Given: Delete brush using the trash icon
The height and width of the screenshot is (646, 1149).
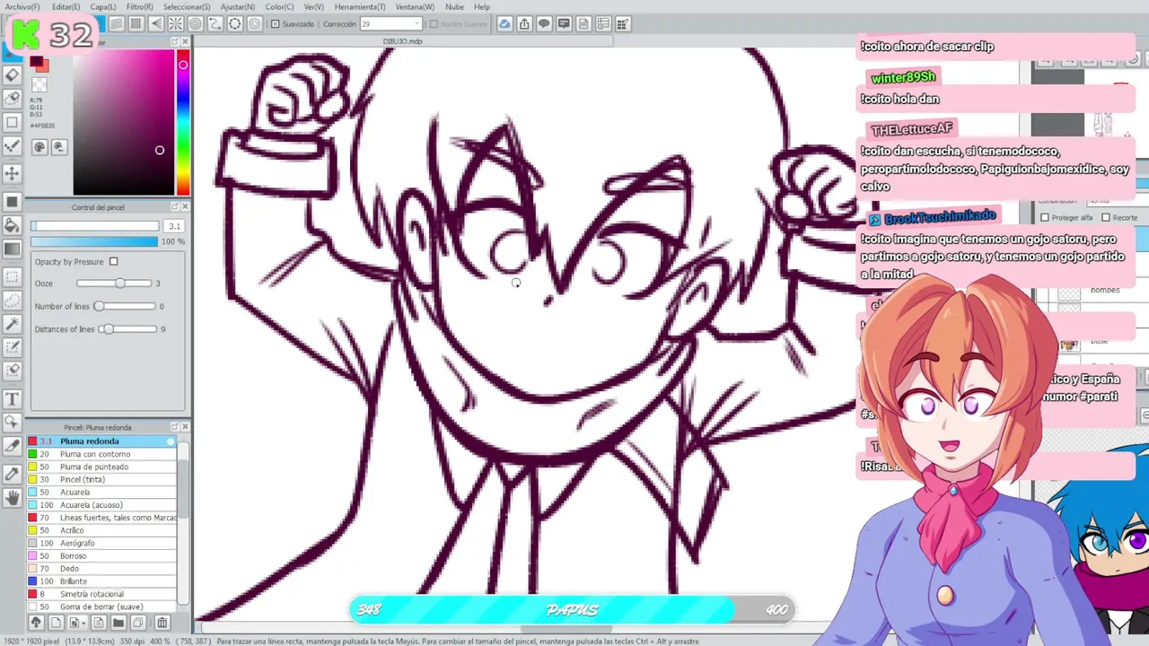Looking at the screenshot, I should tap(162, 622).
